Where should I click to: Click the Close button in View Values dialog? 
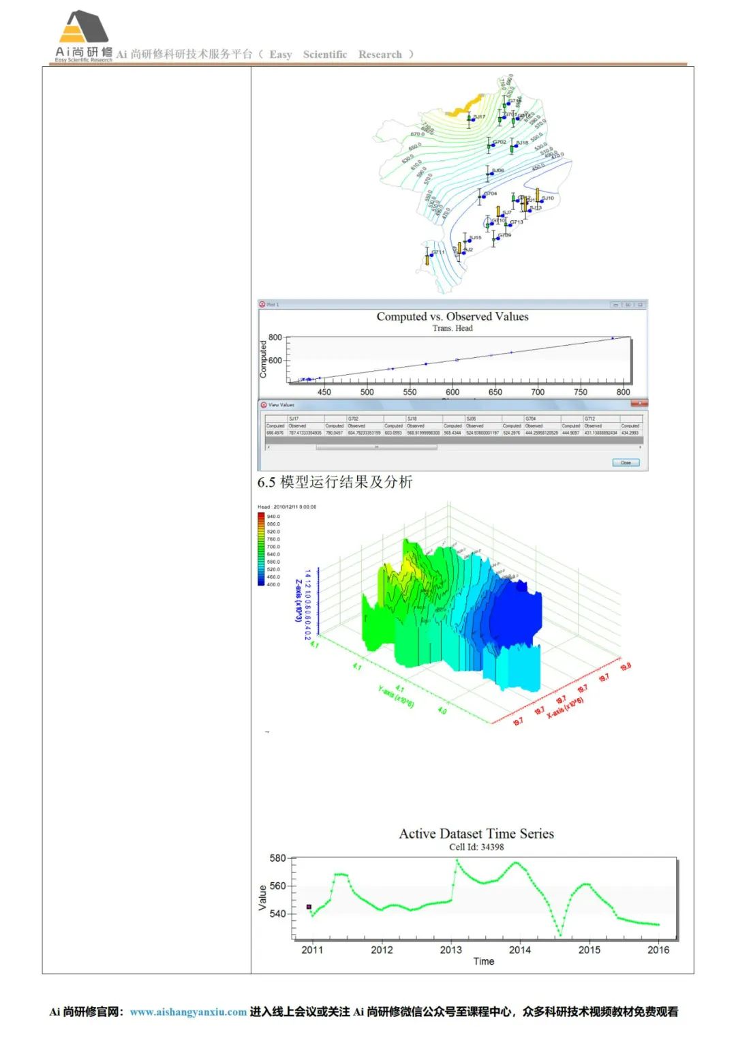click(x=626, y=462)
